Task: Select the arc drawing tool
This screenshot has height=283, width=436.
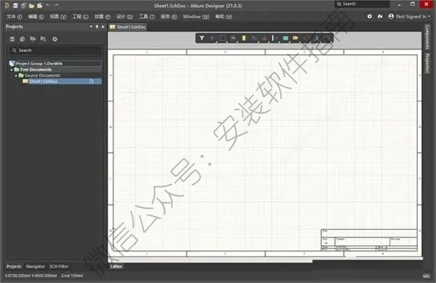Action: (327, 38)
